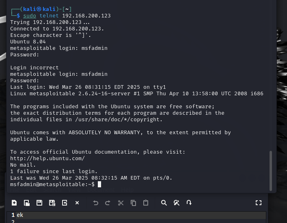Click editor line number 1

[x=13, y=215]
